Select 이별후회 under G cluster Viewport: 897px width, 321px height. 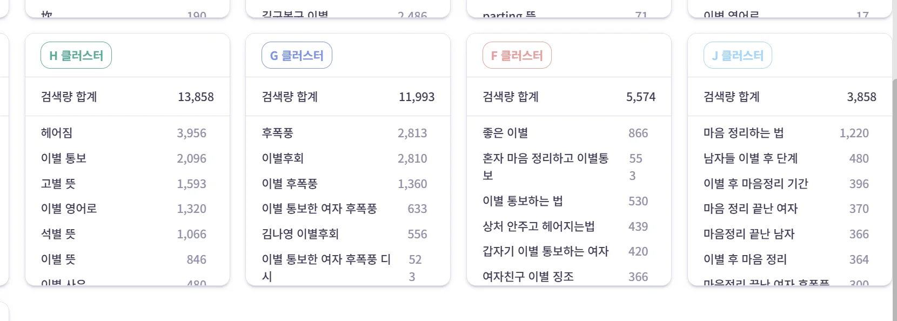(279, 158)
